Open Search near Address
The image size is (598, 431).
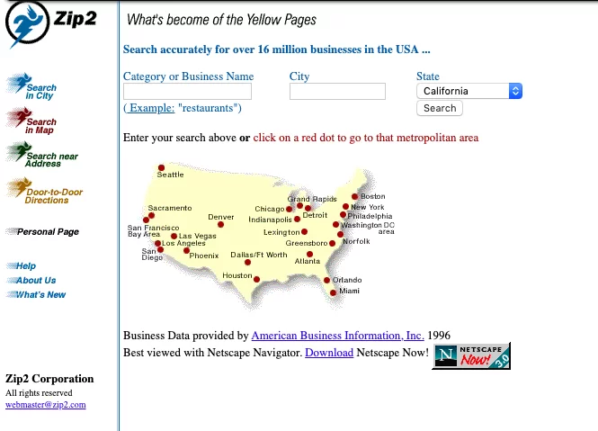(42, 155)
